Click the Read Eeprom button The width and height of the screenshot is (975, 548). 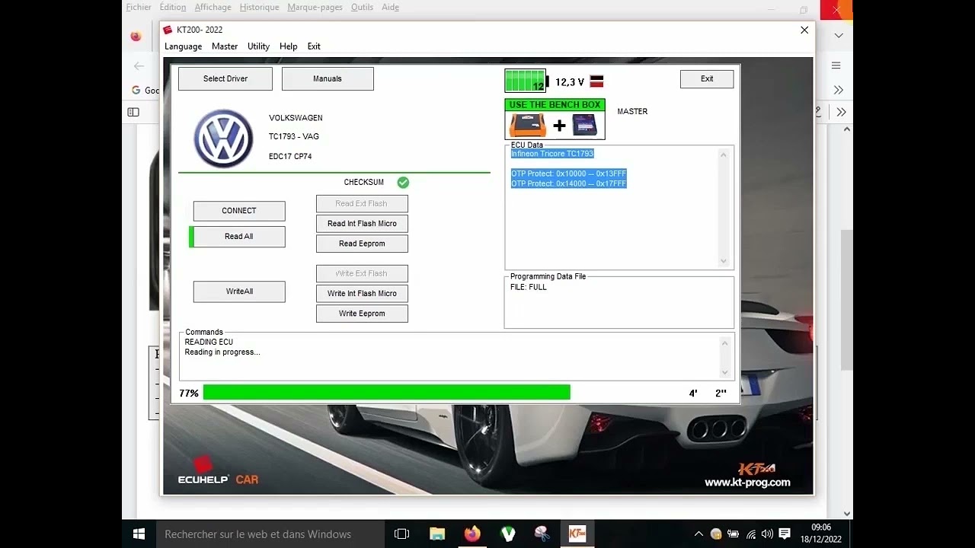[362, 244]
